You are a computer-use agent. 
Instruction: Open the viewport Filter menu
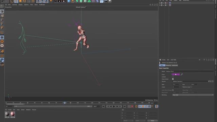coord(32,4)
